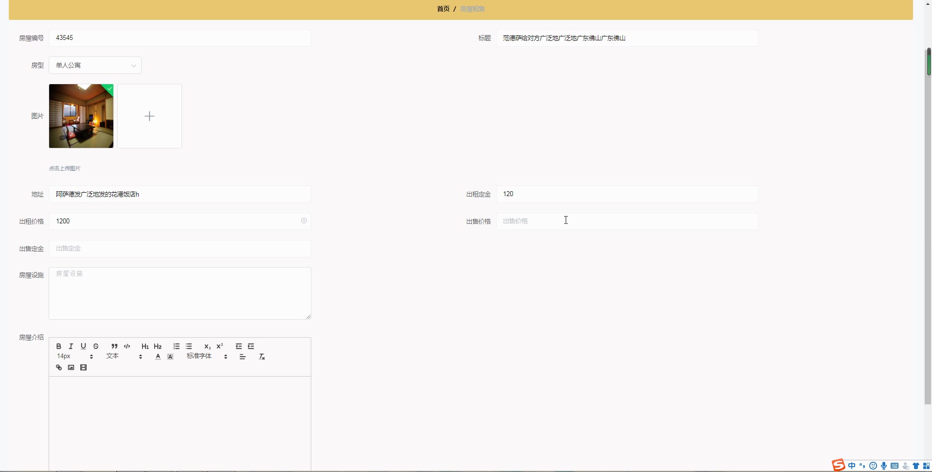
Task: Decrease indent in the editor
Action: (238, 346)
